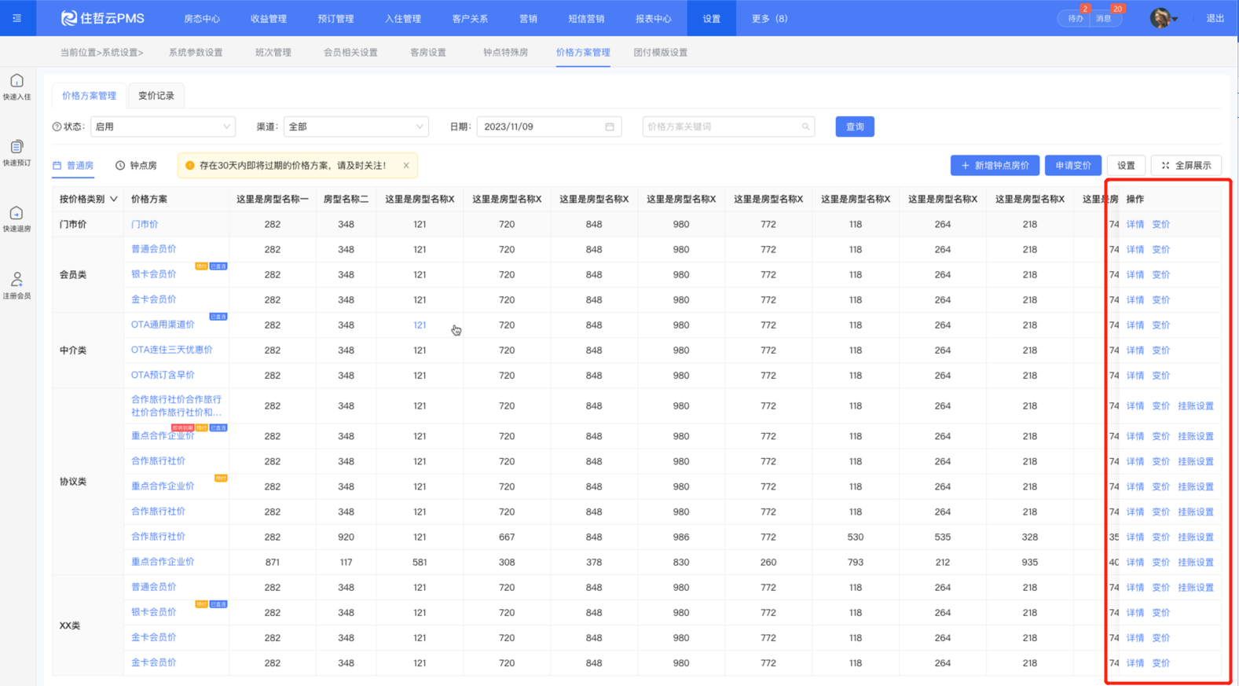Click 变价 in OTA连住三天优惠价 row

[x=1161, y=350]
